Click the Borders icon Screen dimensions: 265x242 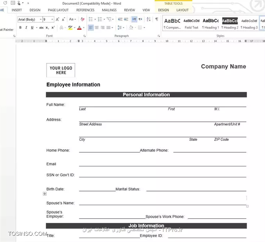140,27
